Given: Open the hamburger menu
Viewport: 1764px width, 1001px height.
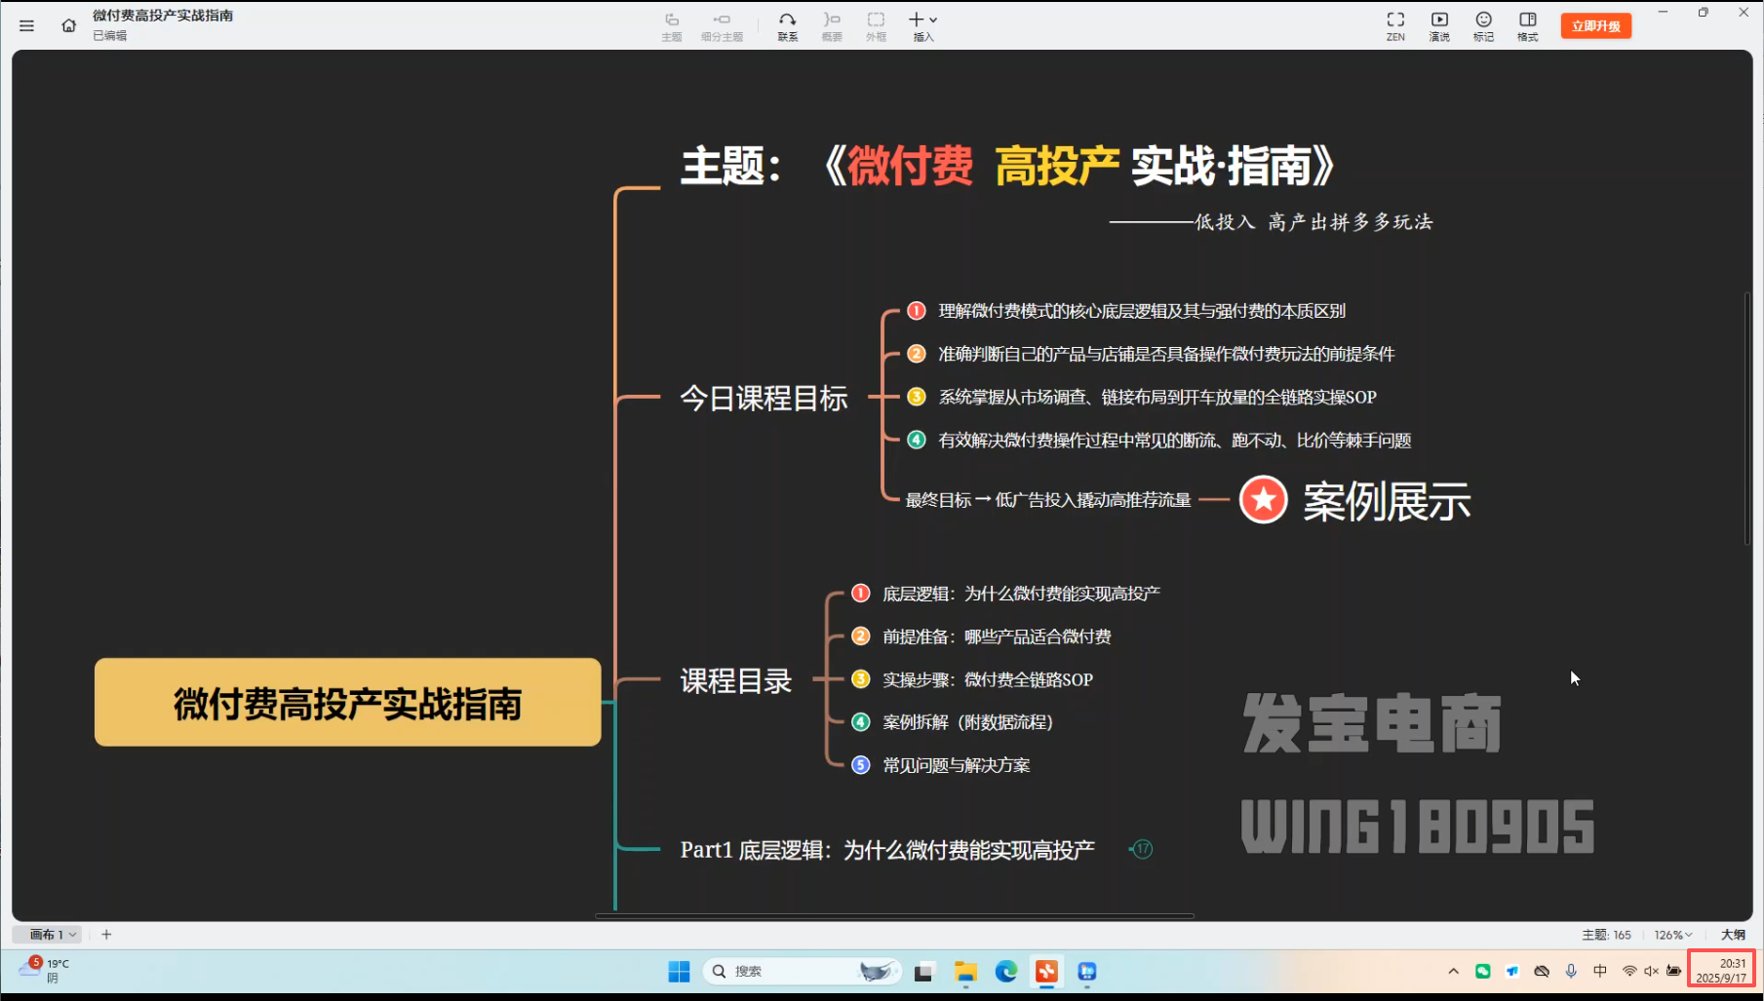Looking at the screenshot, I should (26, 25).
